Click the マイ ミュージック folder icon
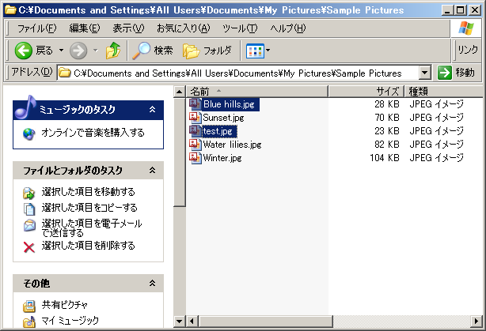 tap(29, 322)
